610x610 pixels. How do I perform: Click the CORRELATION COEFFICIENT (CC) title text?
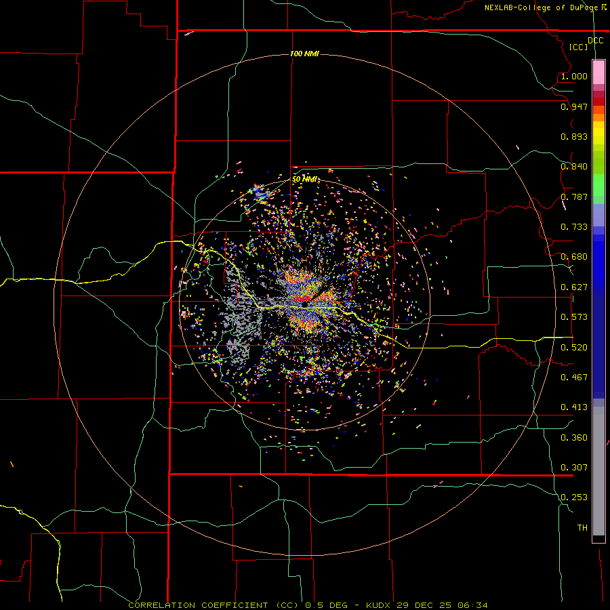click(213, 605)
